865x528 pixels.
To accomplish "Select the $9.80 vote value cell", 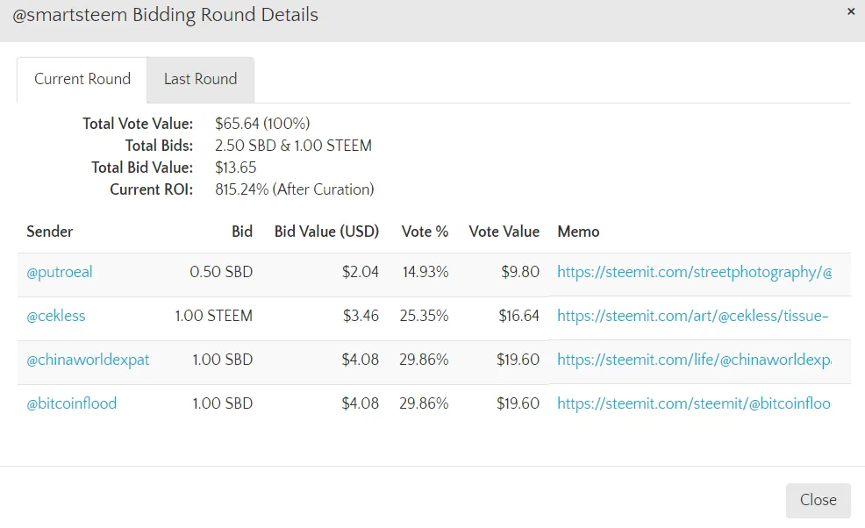I will (520, 272).
